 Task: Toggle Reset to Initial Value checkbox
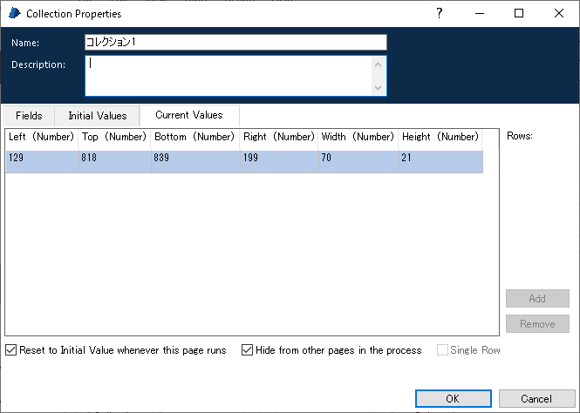pyautogui.click(x=11, y=350)
